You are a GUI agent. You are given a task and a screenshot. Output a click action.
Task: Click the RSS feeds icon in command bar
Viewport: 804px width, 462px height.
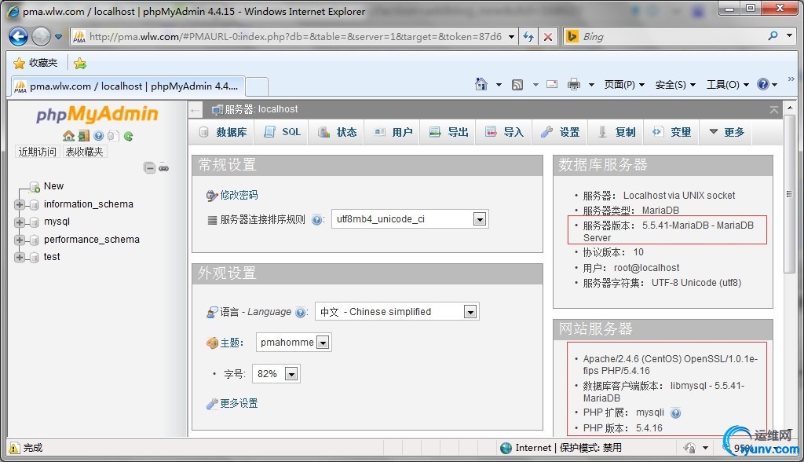coord(517,85)
